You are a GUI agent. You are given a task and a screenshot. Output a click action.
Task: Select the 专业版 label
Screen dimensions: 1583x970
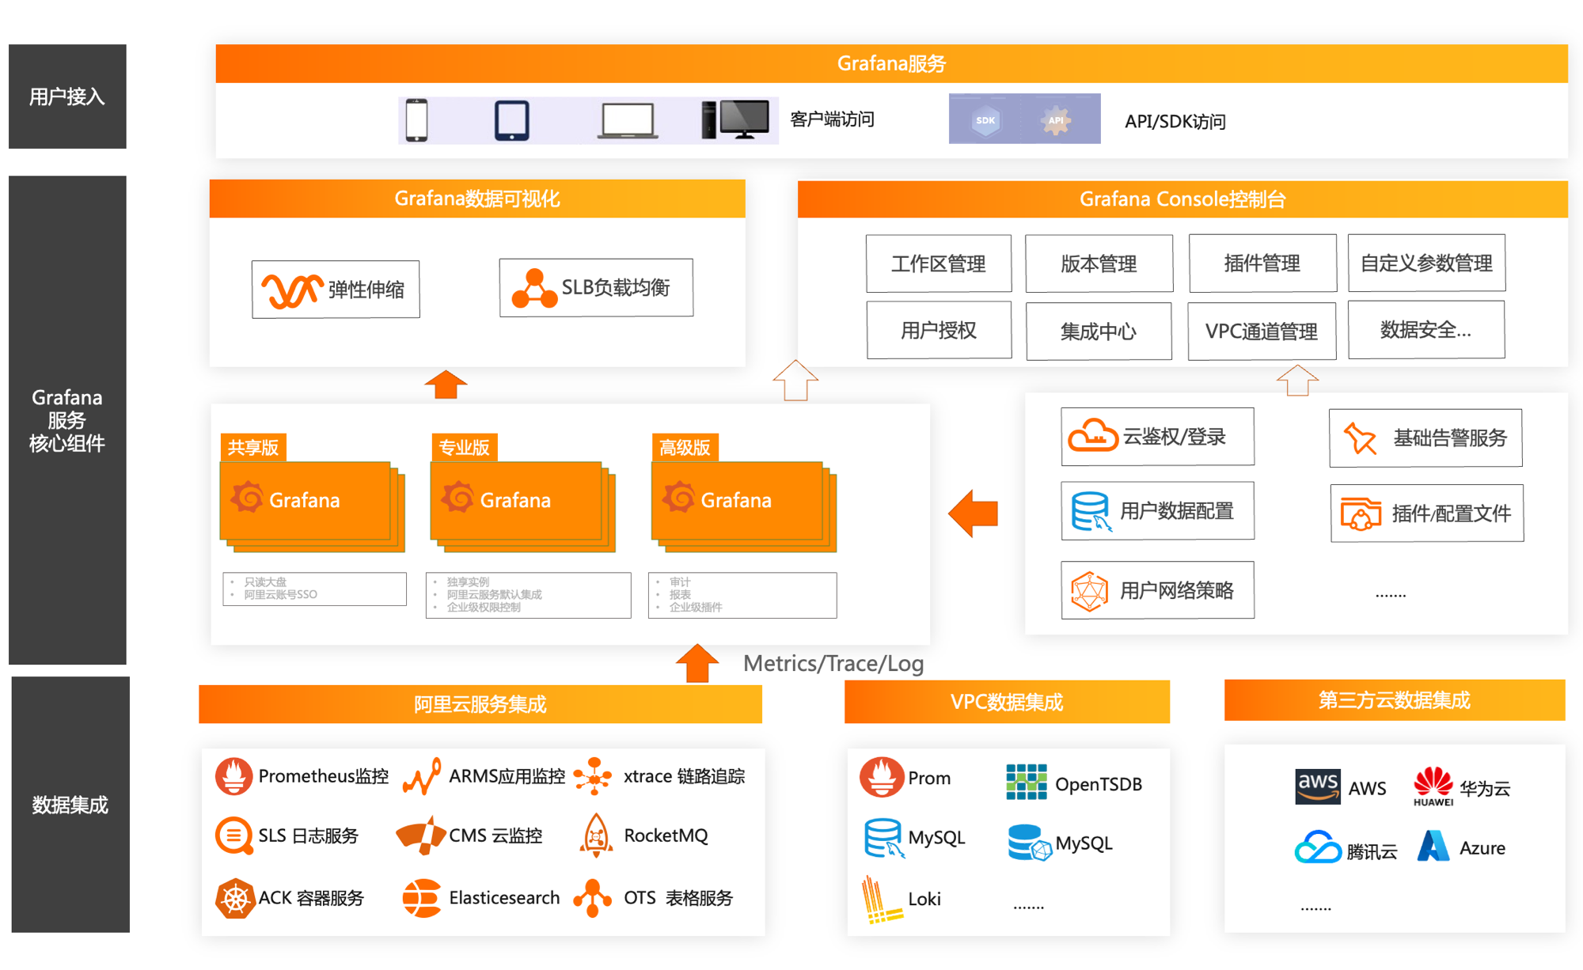point(464,448)
